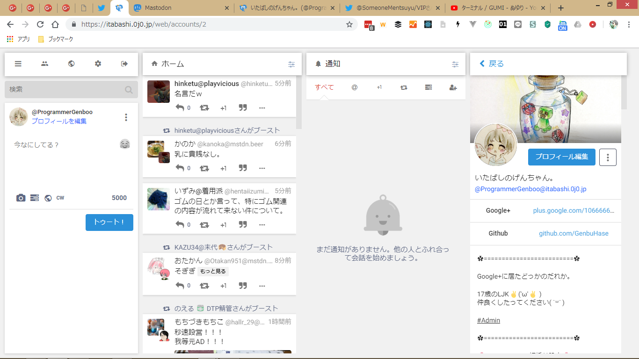
Task: Click the hamburger menu icon in left column
Action: (x=18, y=64)
